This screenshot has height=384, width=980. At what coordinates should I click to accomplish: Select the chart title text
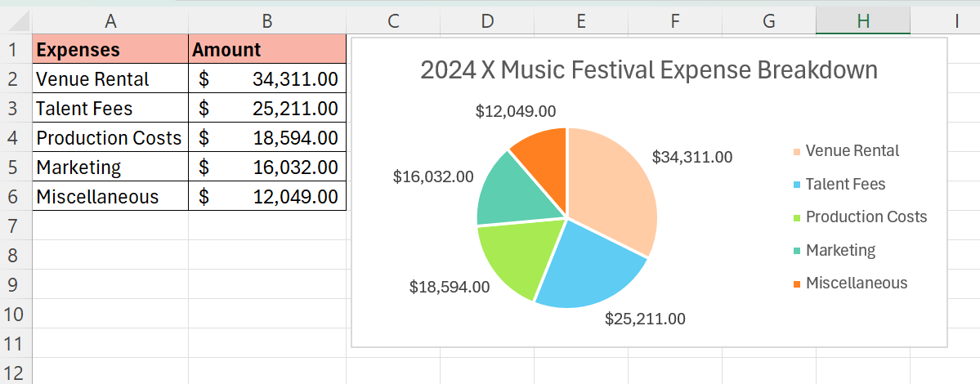click(x=648, y=70)
